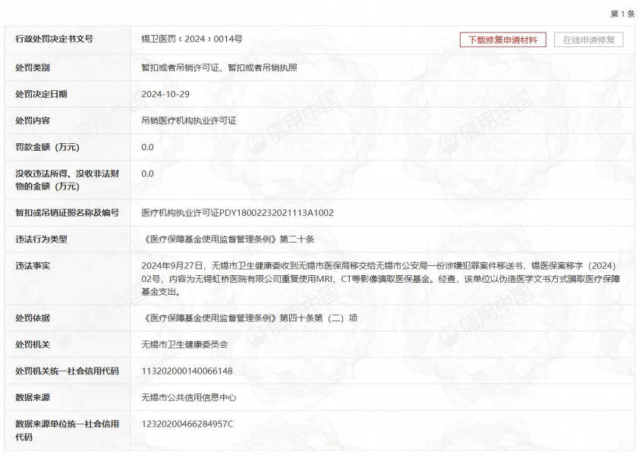The image size is (639, 457).
Task: Click the 处罚类别 label
Action: [33, 67]
